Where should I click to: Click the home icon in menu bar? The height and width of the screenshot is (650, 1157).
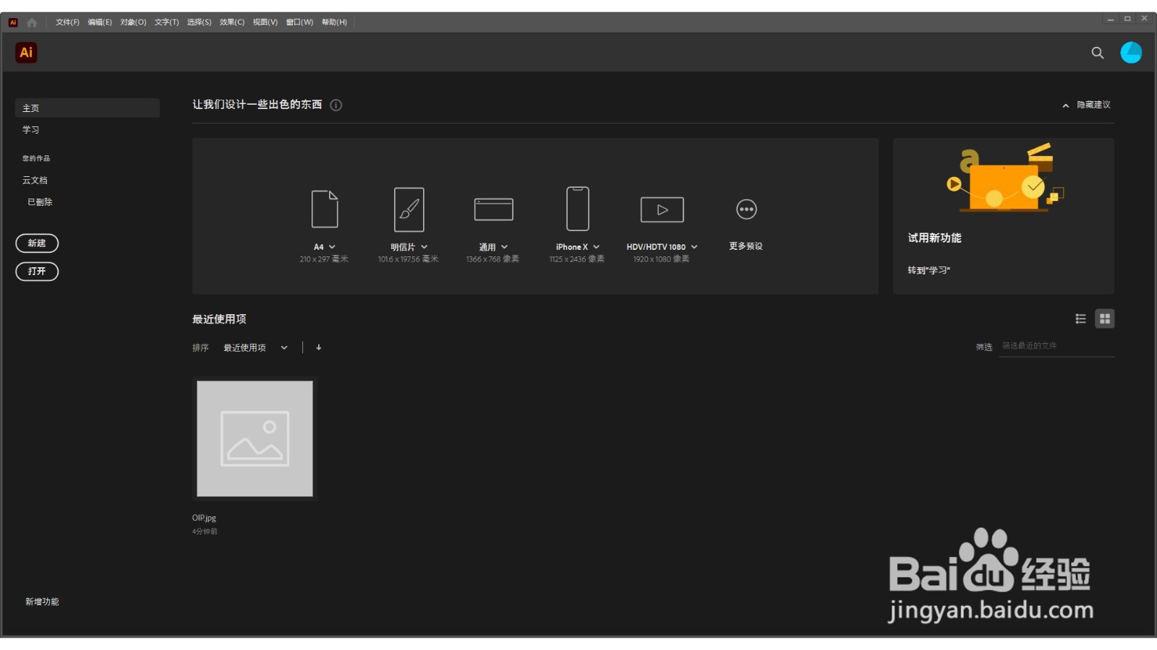coord(32,22)
